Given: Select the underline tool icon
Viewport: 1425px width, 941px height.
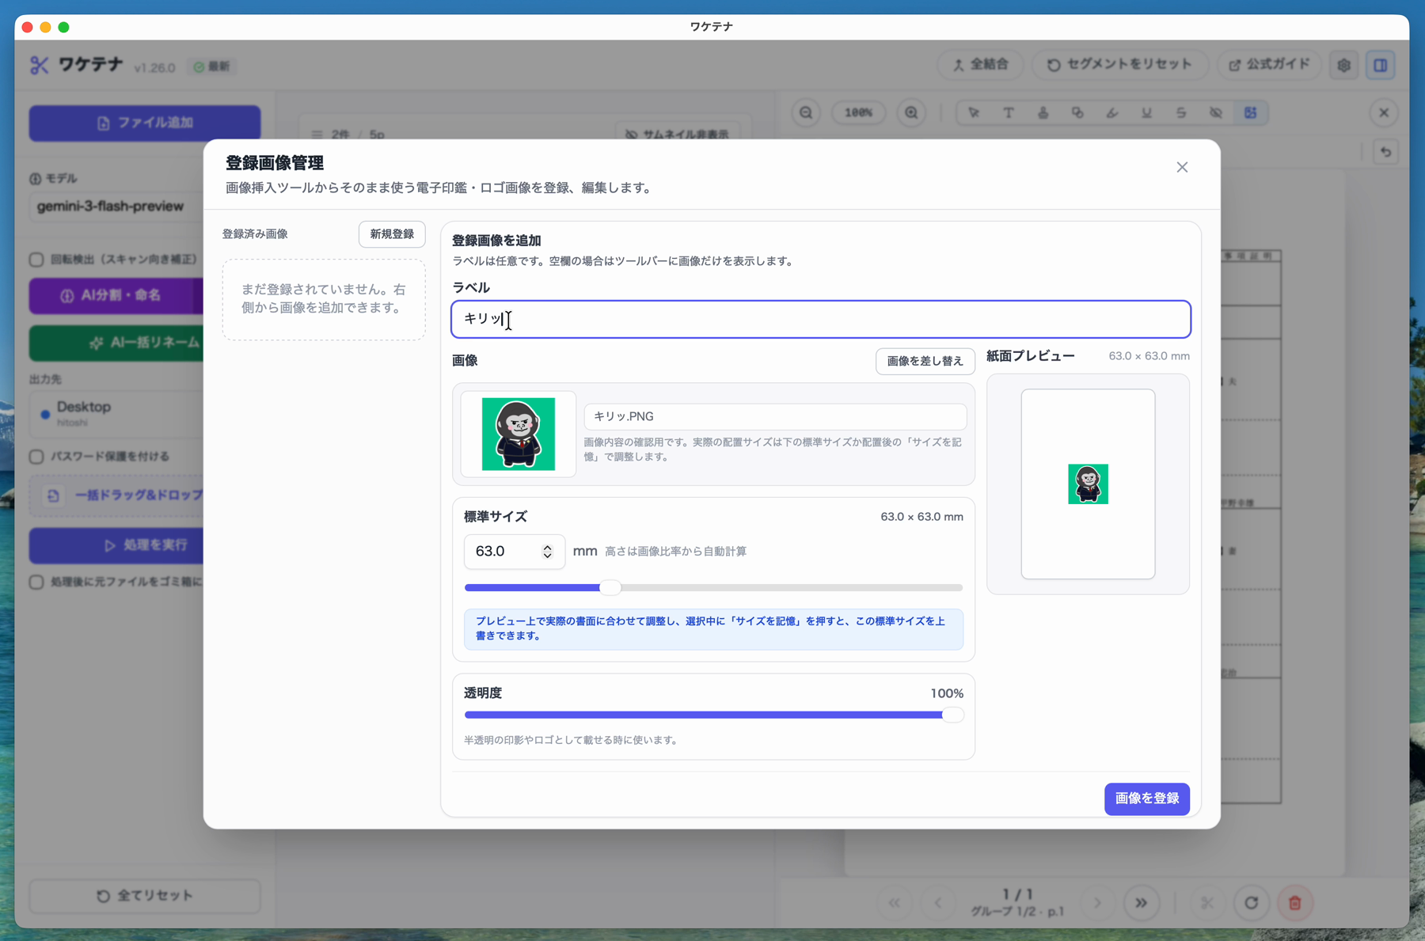Looking at the screenshot, I should [x=1146, y=112].
